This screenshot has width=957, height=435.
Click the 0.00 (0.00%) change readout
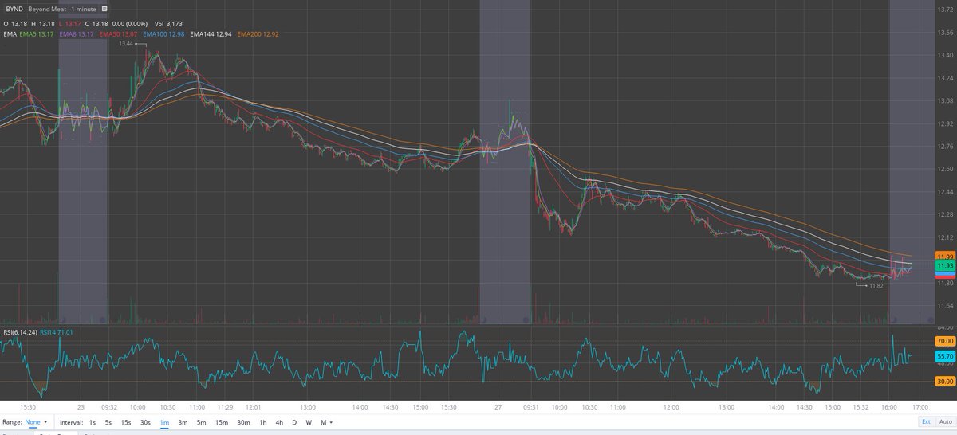tap(131, 23)
